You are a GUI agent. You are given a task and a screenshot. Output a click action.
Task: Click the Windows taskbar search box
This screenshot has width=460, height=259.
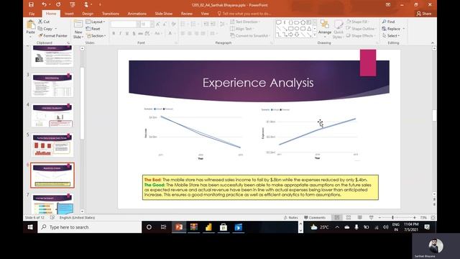(89, 227)
